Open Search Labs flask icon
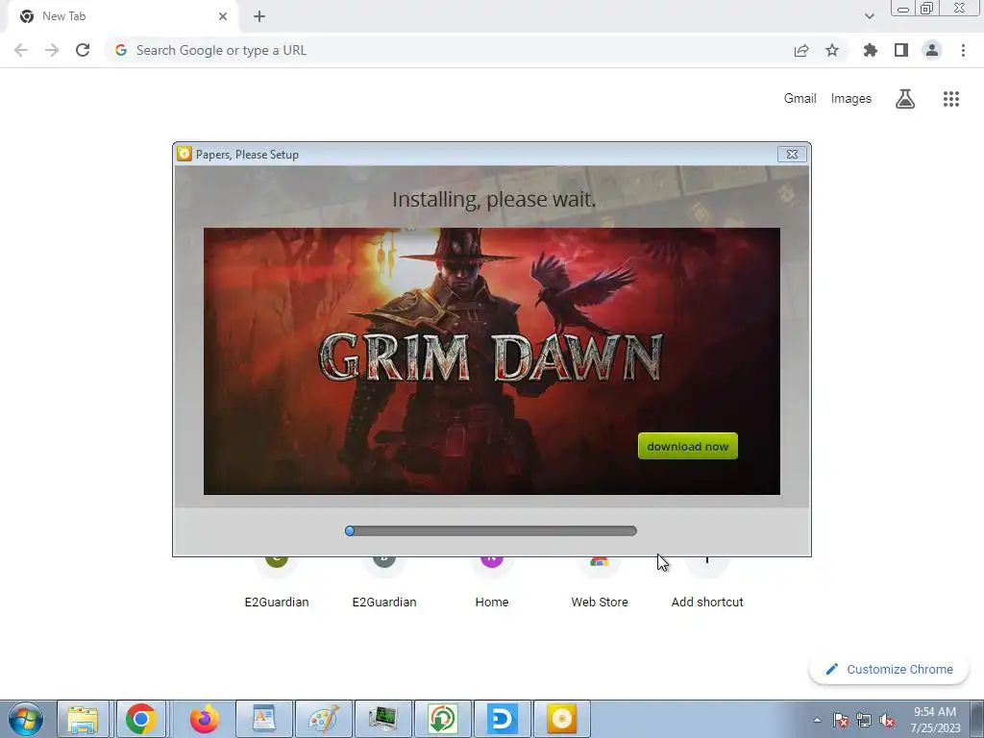This screenshot has height=738, width=984. click(x=905, y=99)
